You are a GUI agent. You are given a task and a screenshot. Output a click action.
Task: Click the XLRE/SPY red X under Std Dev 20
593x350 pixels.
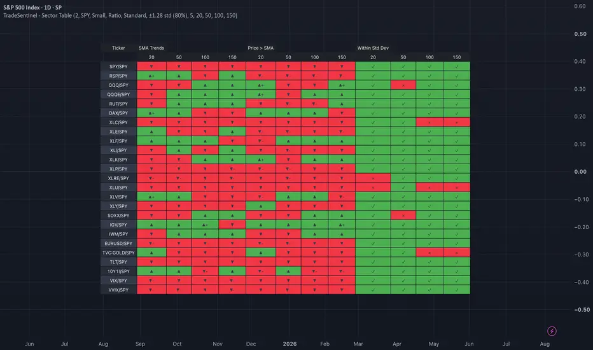[x=373, y=178]
